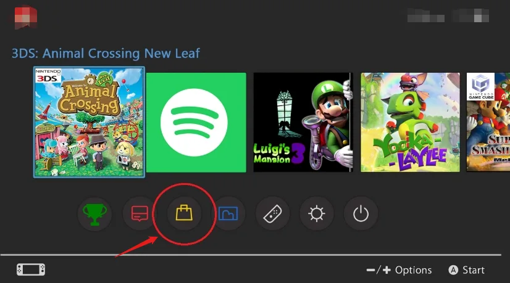Click the power sleep mode icon

(x=361, y=214)
